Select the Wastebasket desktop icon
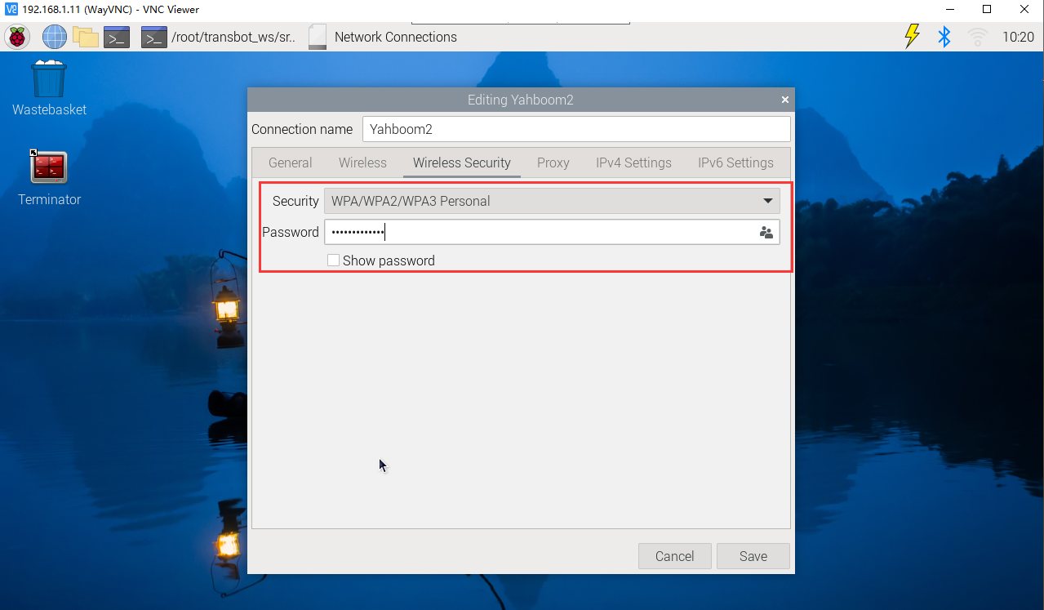The height and width of the screenshot is (610, 1044). pos(49,87)
